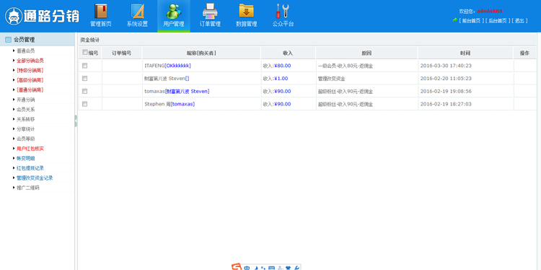Image resolution: width=541 pixels, height=270 pixels.
Task: Click the OKkkkkkk buyer link
Action: pyautogui.click(x=178, y=66)
